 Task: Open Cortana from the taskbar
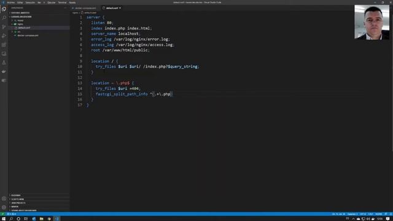[18, 219]
